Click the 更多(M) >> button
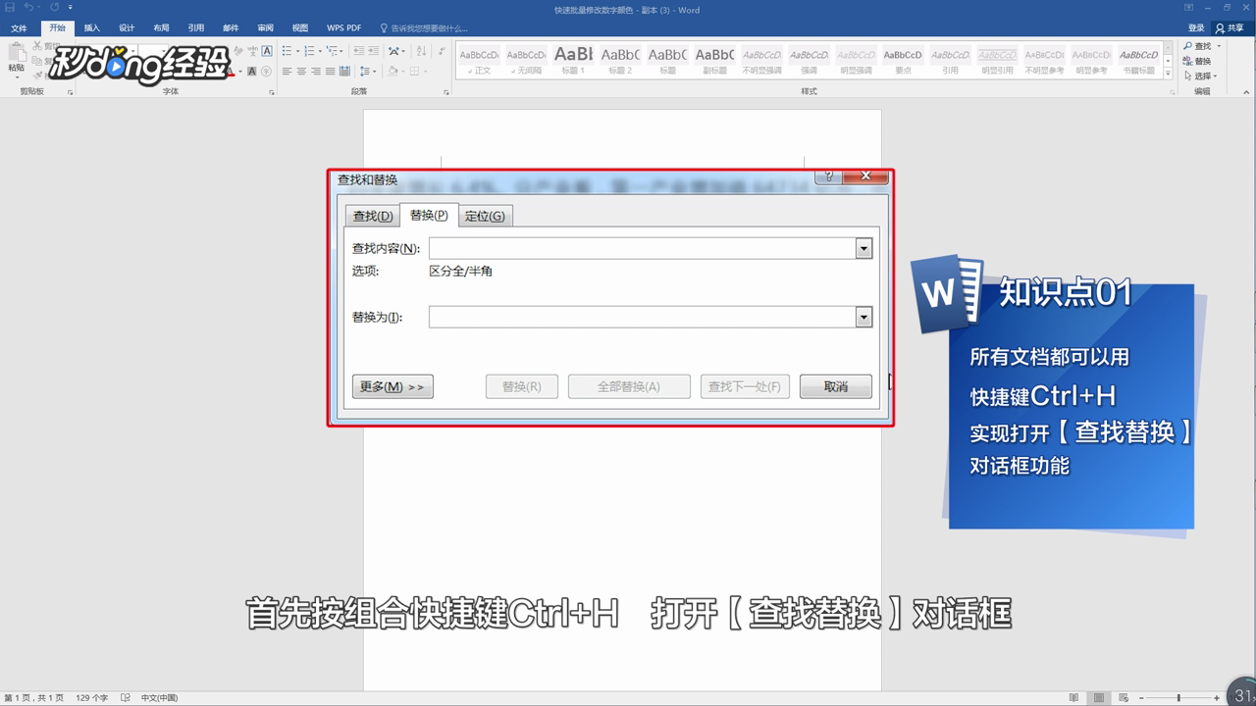1256x706 pixels. (392, 386)
